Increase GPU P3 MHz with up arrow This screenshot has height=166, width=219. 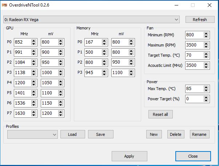pyautogui.click(x=34, y=71)
